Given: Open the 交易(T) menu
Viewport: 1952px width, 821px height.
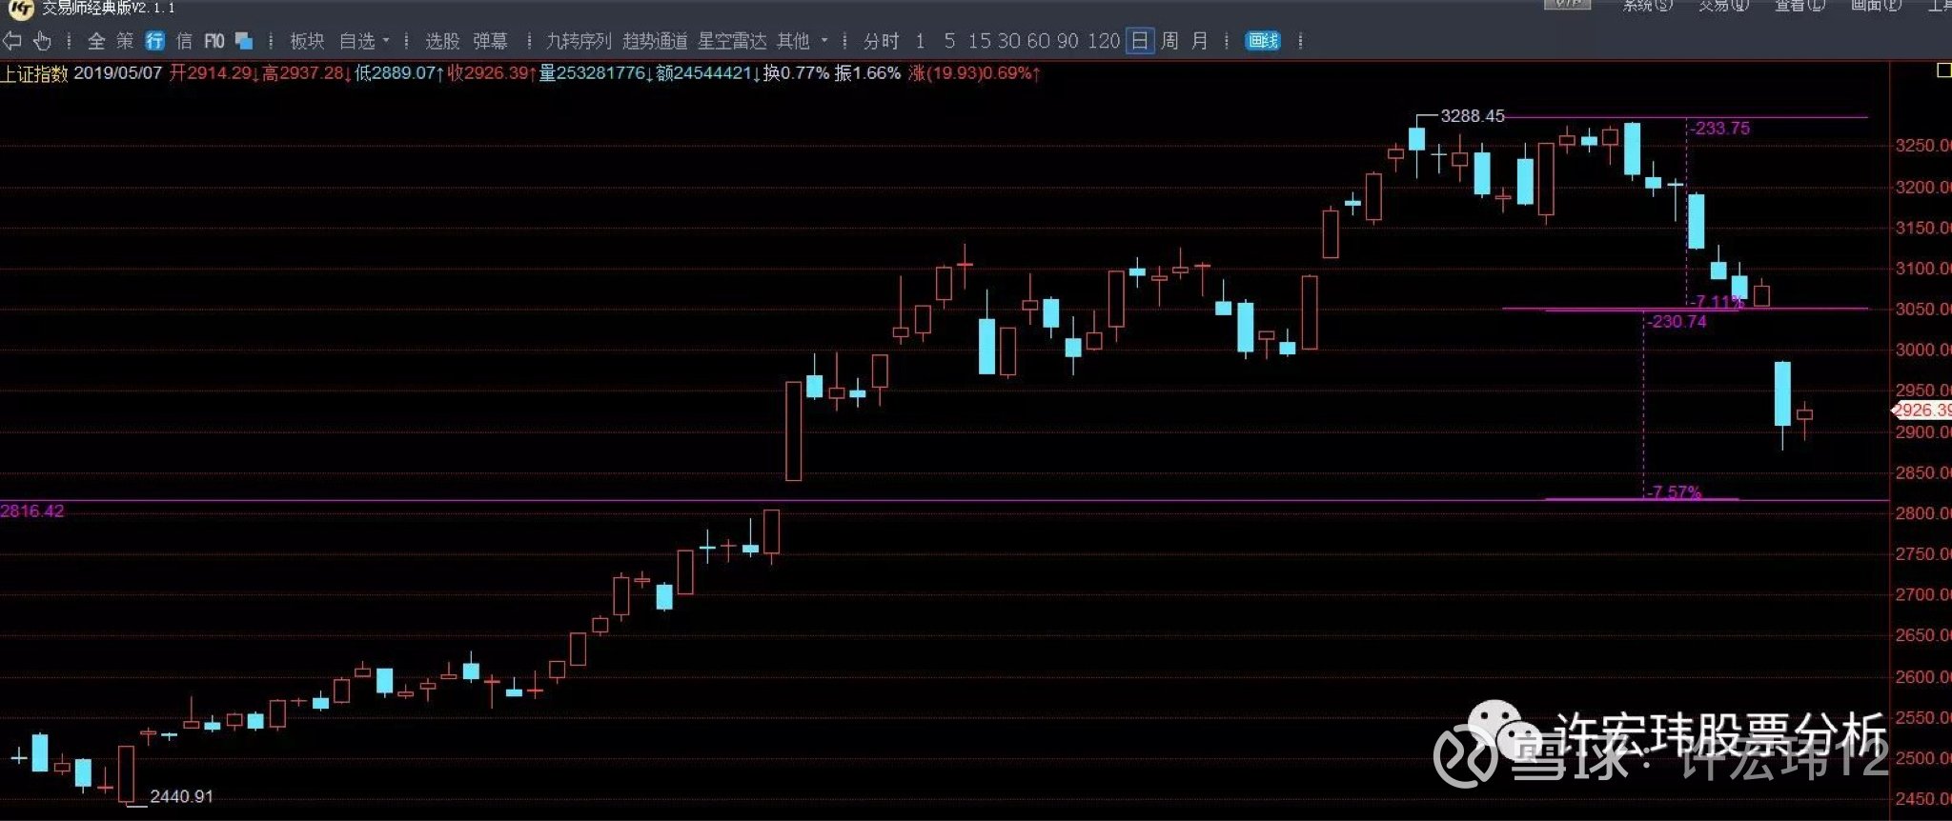Looking at the screenshot, I should click(x=1723, y=5).
